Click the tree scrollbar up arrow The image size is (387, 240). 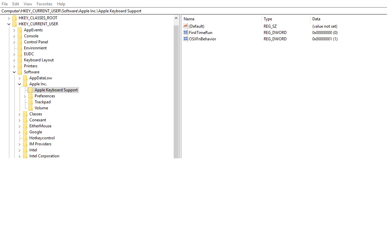pyautogui.click(x=176, y=18)
